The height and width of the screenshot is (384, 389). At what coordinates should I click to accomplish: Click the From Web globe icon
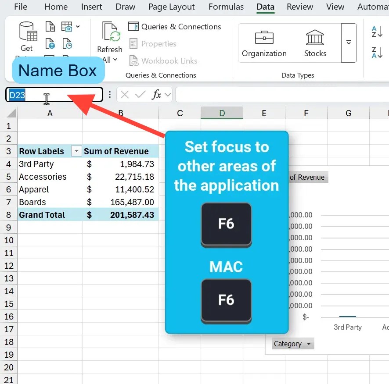tap(50, 43)
